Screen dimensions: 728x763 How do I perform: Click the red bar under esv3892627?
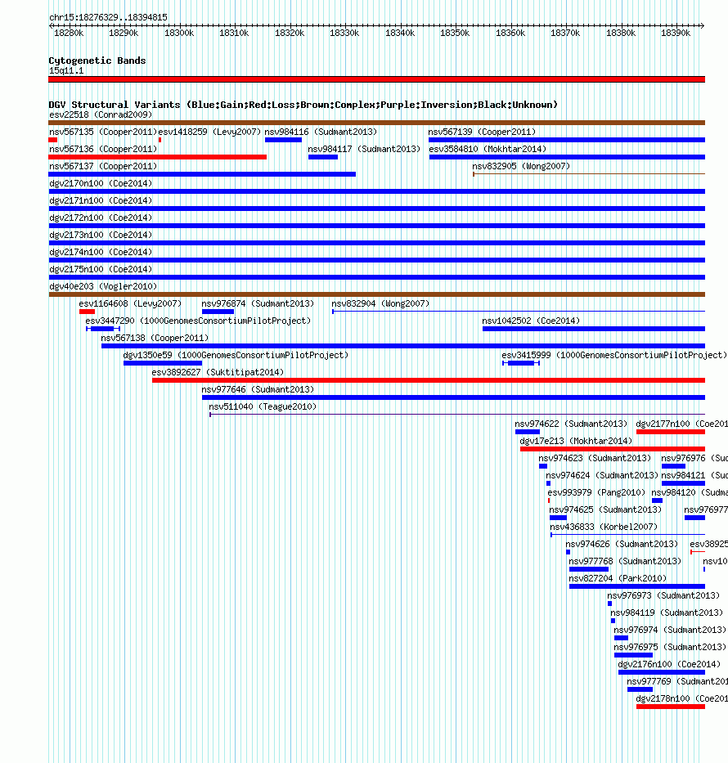[429, 380]
